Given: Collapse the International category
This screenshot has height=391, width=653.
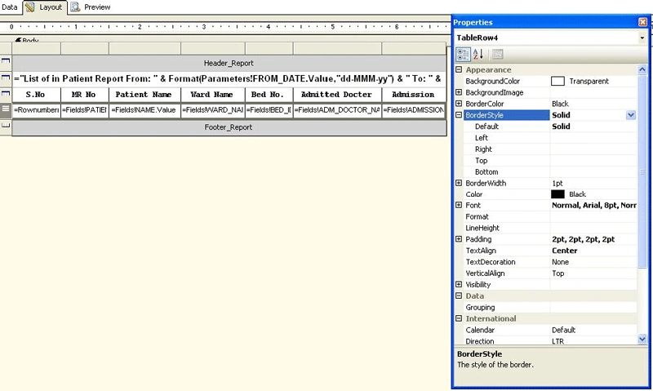Looking at the screenshot, I should [x=459, y=318].
